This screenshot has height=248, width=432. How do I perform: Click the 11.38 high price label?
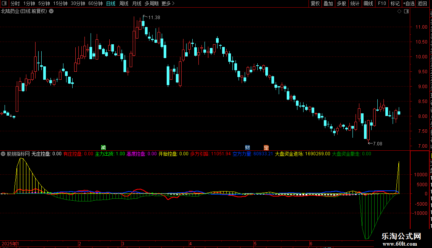(154, 18)
